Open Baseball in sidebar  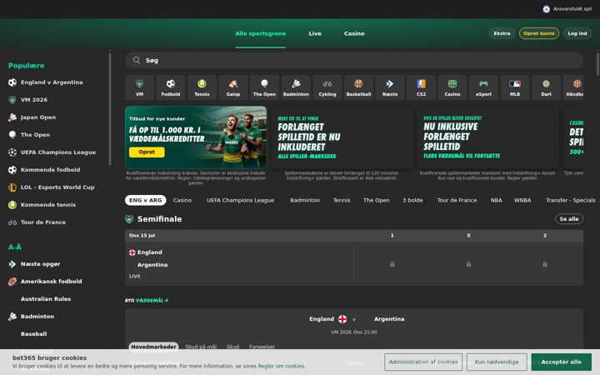click(33, 334)
